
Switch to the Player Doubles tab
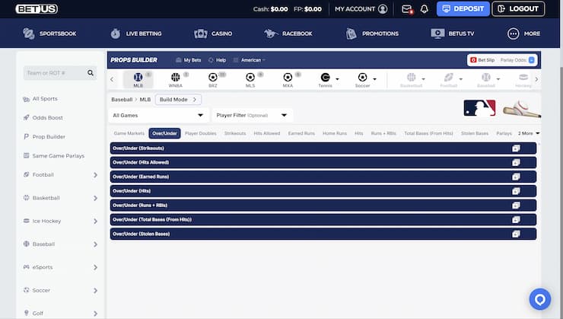(x=200, y=133)
